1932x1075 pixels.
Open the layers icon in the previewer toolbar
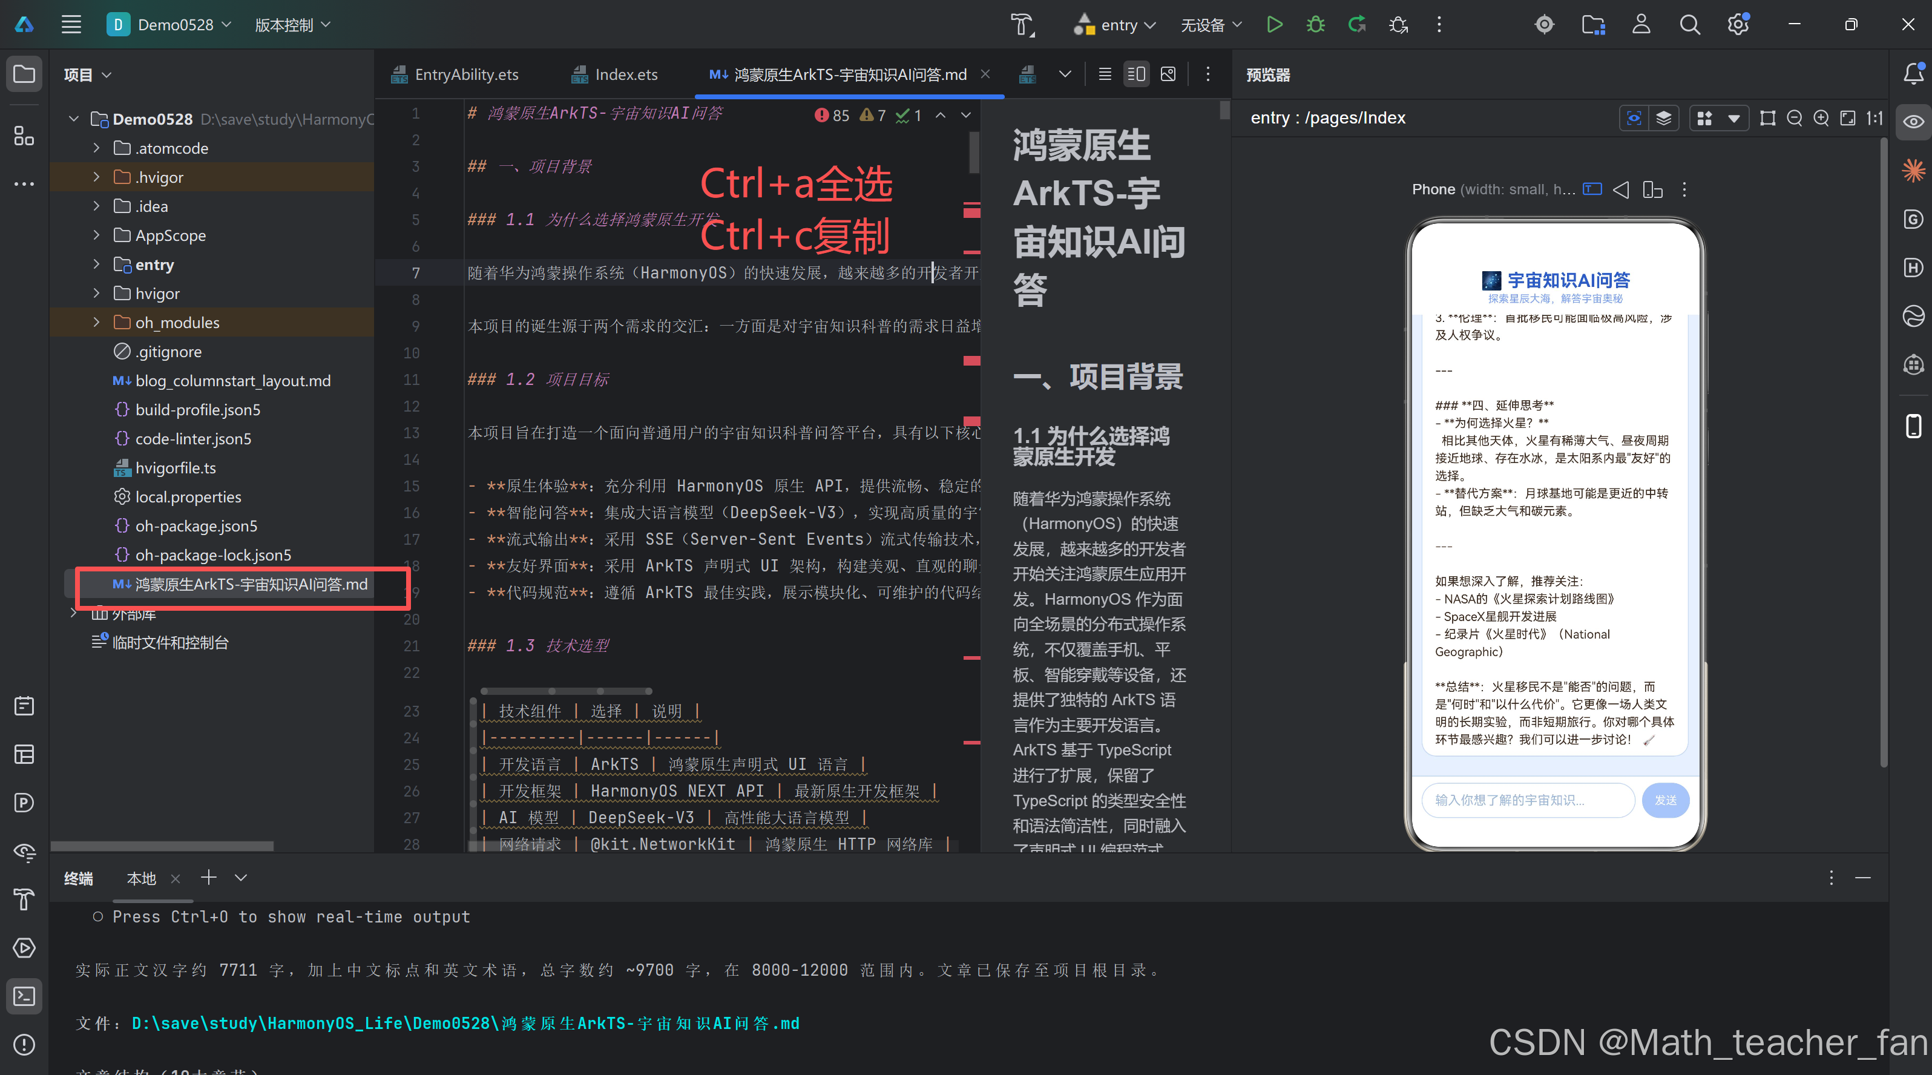coord(1663,118)
